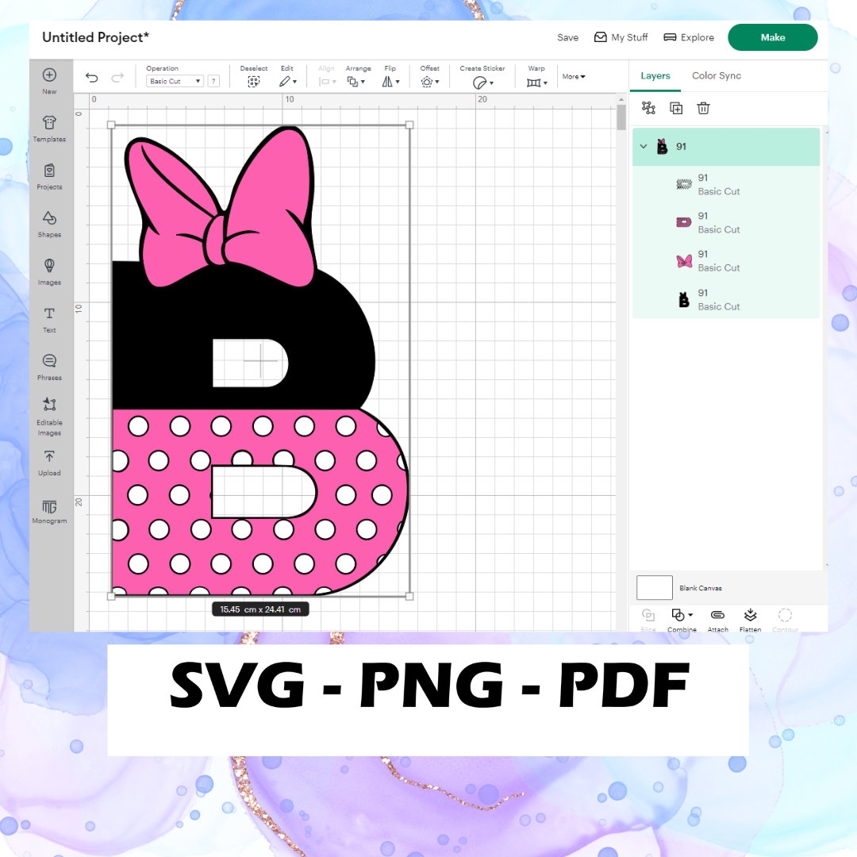Click the canvas vertical scrollbar thumb
Image resolution: width=857 pixels, height=857 pixels.
(621, 117)
